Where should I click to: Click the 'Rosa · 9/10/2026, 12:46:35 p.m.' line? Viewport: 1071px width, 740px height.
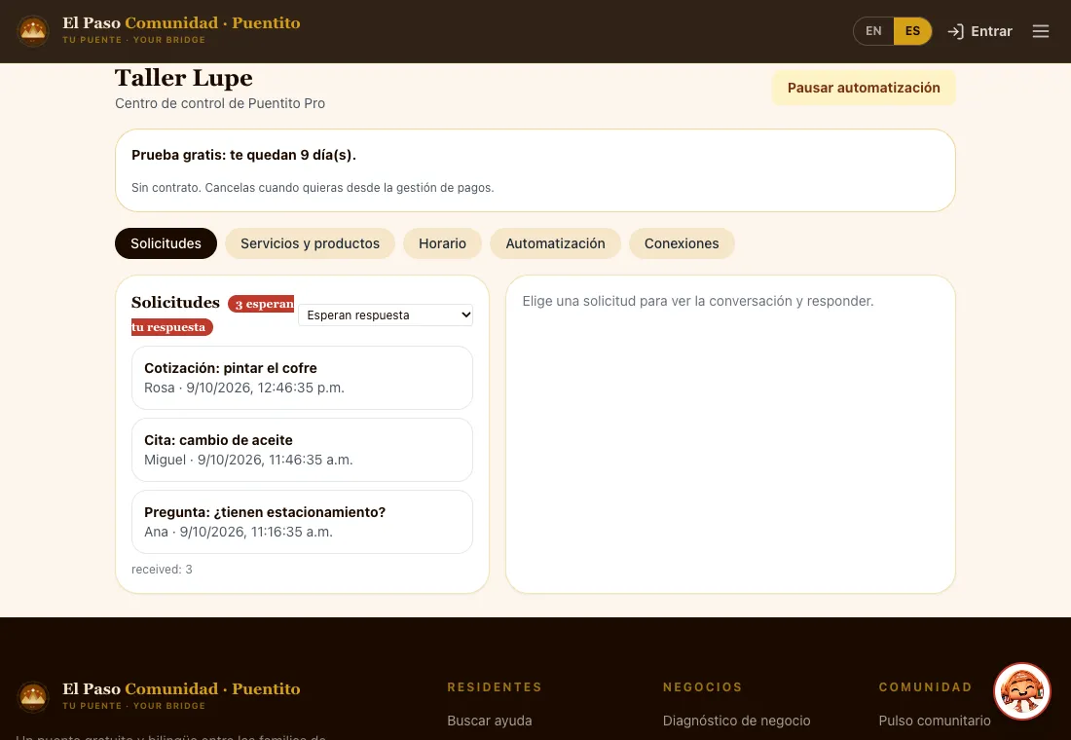(243, 388)
